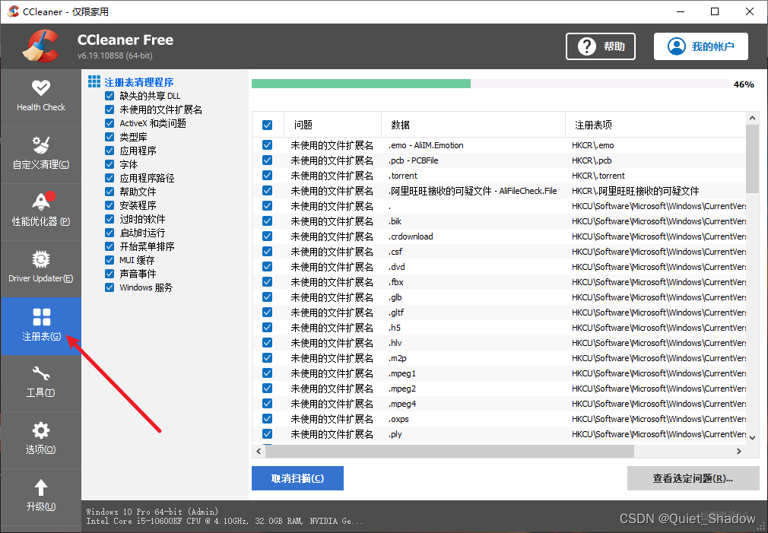This screenshot has height=533, width=768.
Task: Launch Driver Updater from the sidebar
Action: [x=41, y=268]
